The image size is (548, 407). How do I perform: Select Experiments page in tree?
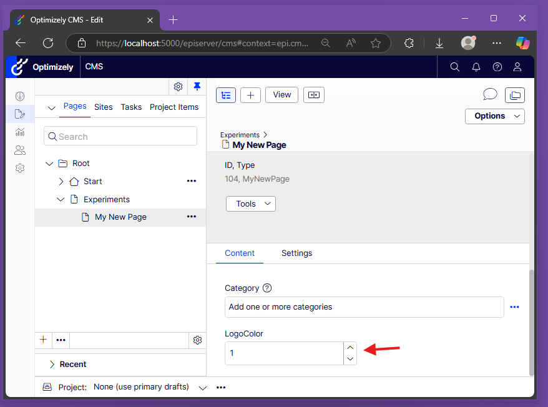pos(107,199)
